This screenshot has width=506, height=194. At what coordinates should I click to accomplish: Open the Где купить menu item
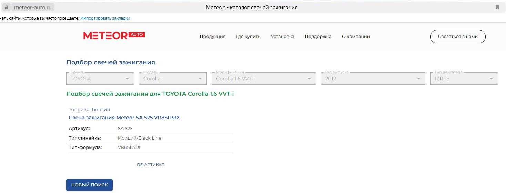[x=248, y=37]
